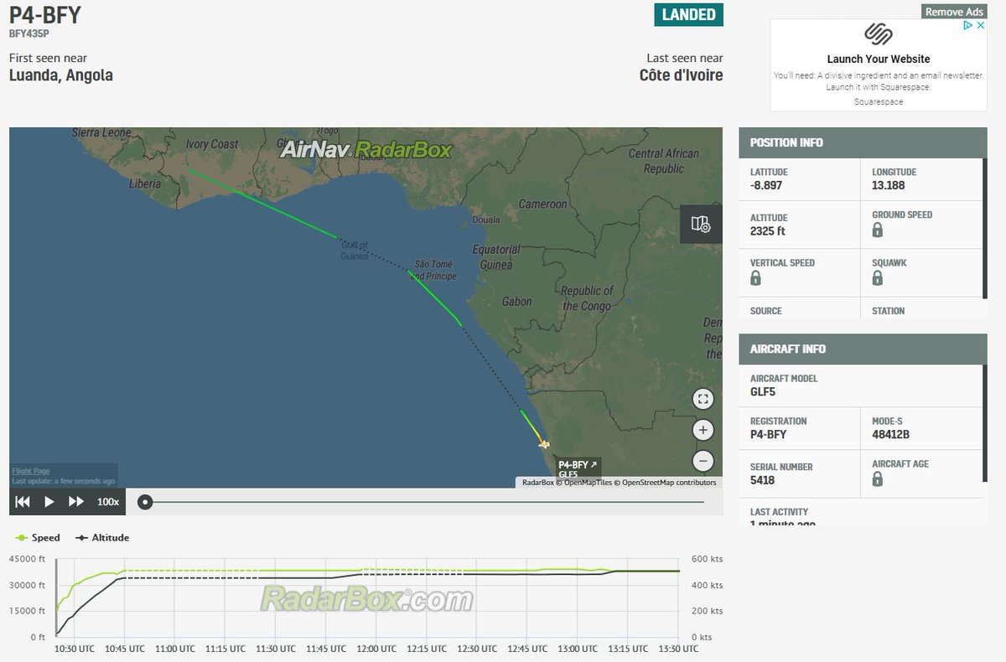
Task: Rewind playback to the start
Action: tap(23, 501)
